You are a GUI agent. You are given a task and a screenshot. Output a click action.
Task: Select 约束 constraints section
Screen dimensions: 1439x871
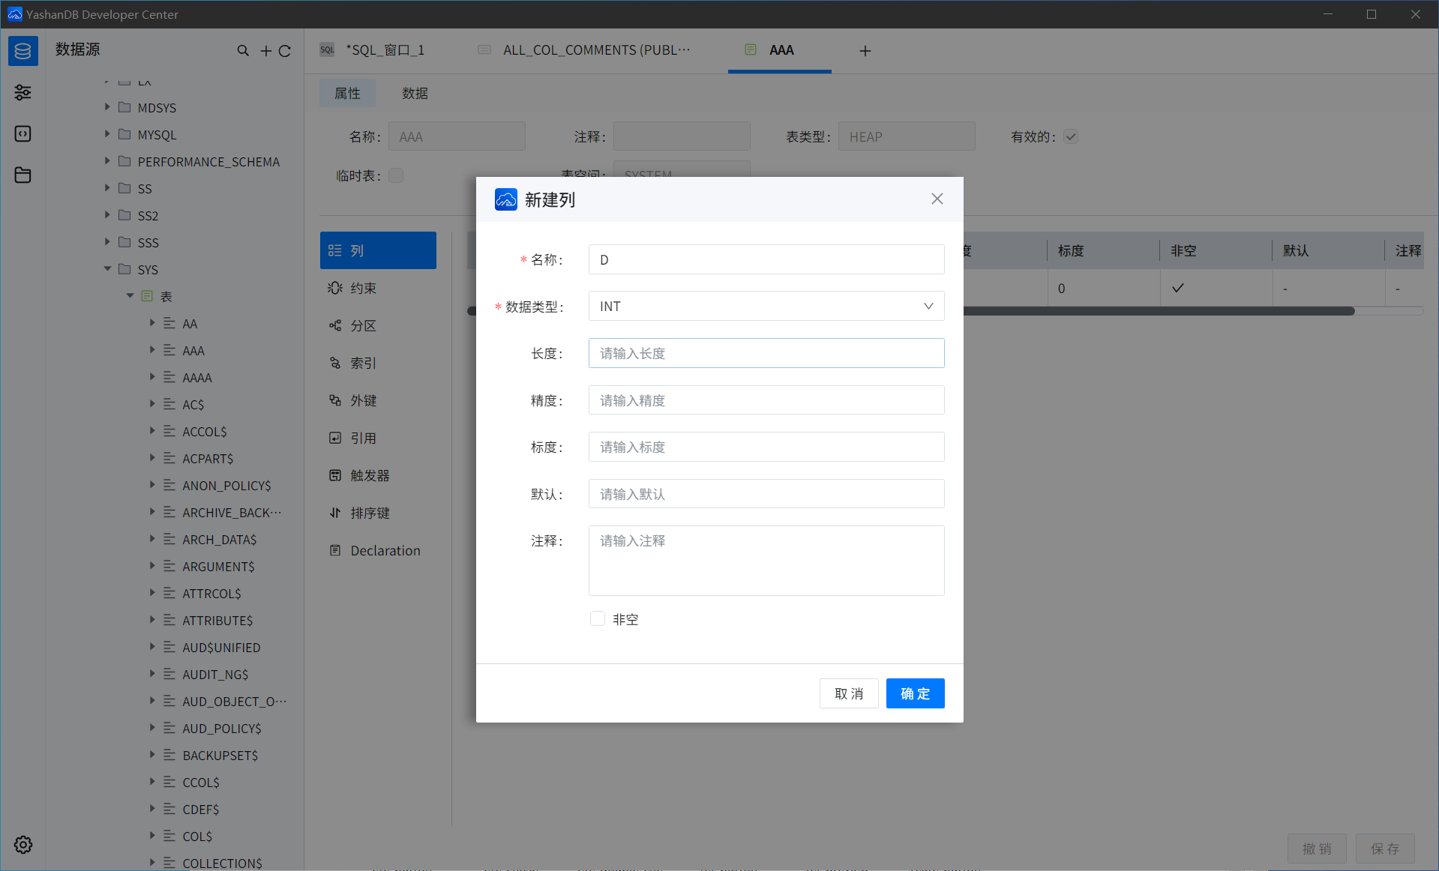[x=378, y=288]
